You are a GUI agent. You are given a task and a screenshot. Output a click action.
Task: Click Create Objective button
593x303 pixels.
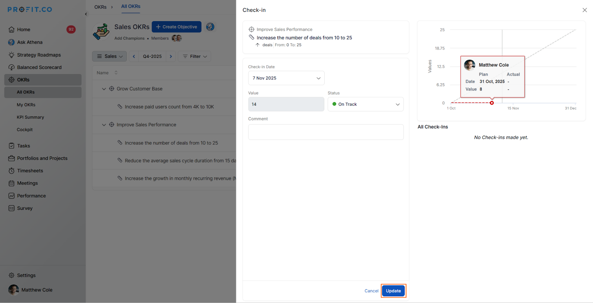[176, 27]
